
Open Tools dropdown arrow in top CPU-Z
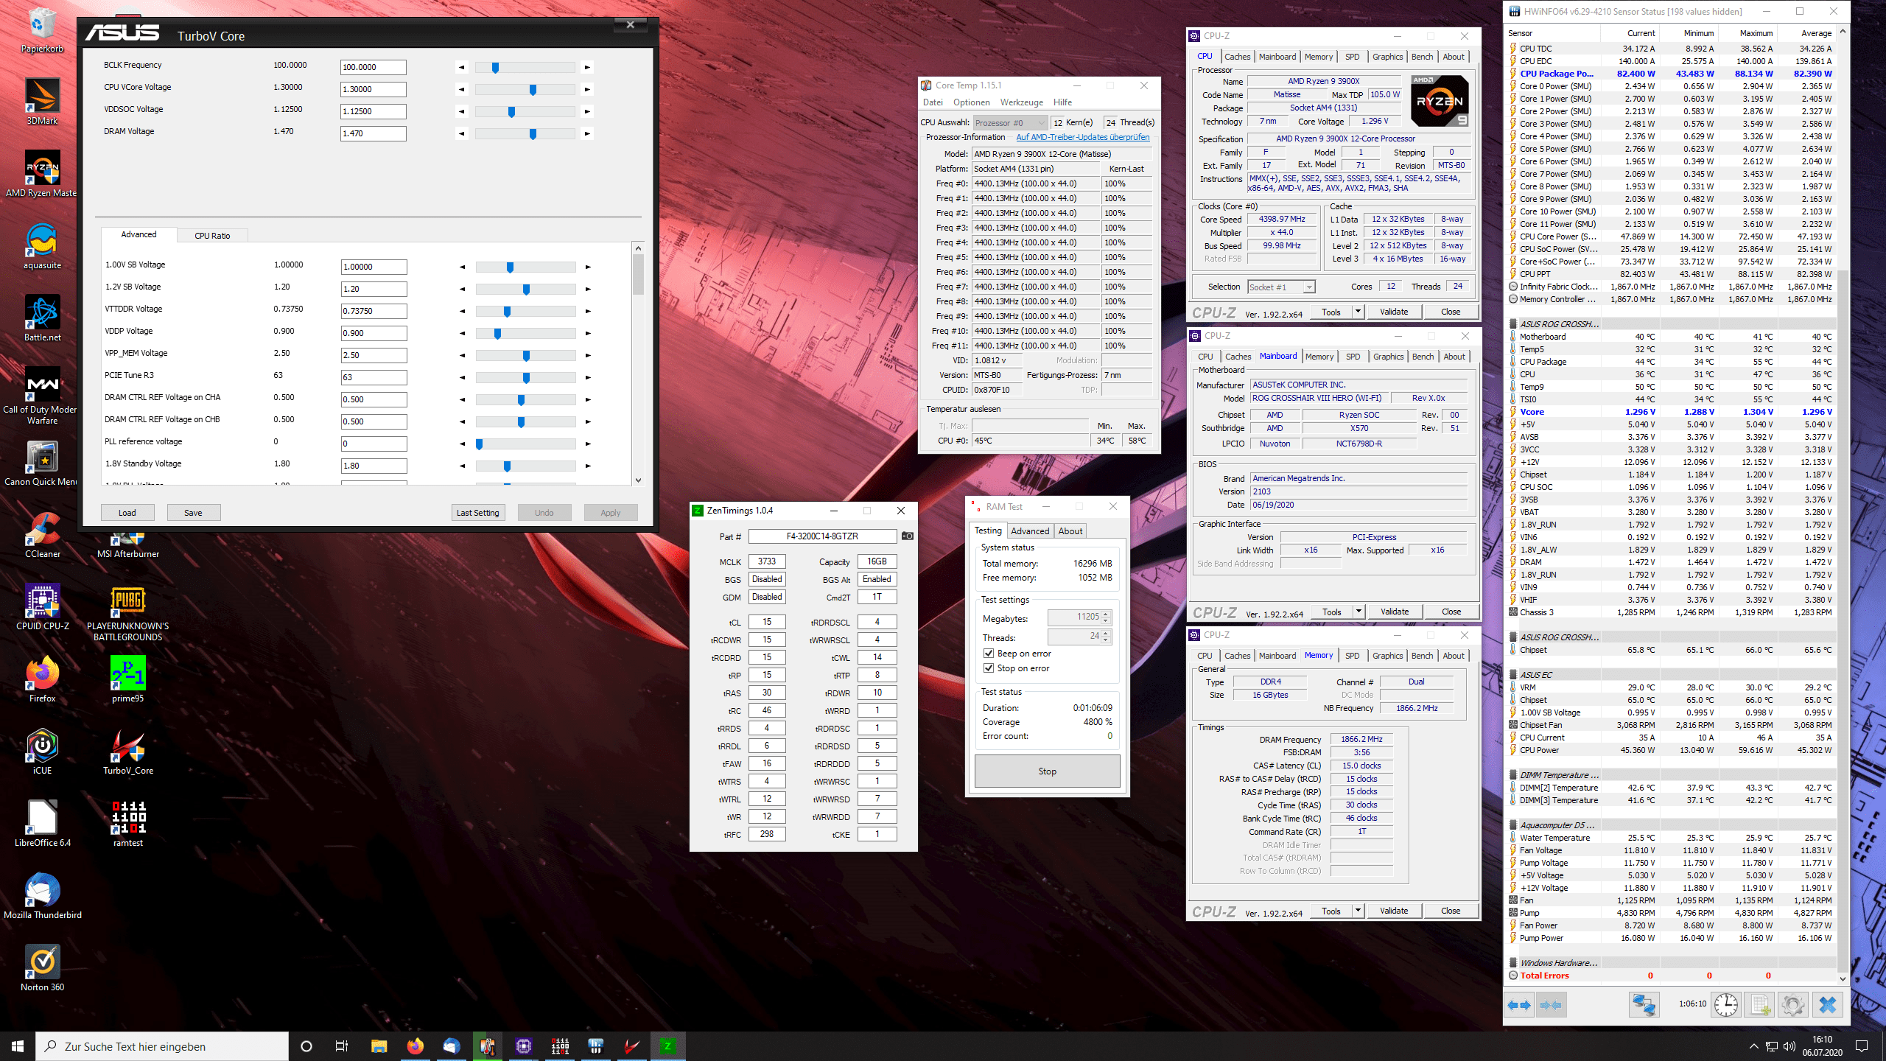[x=1358, y=312]
